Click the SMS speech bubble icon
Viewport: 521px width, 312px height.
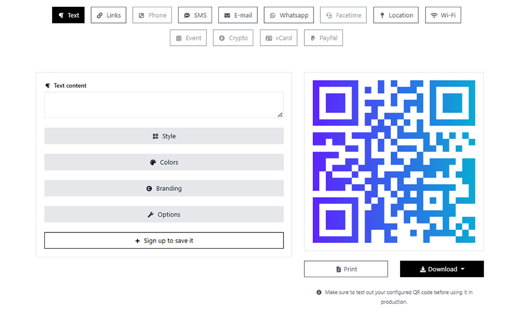click(x=187, y=16)
